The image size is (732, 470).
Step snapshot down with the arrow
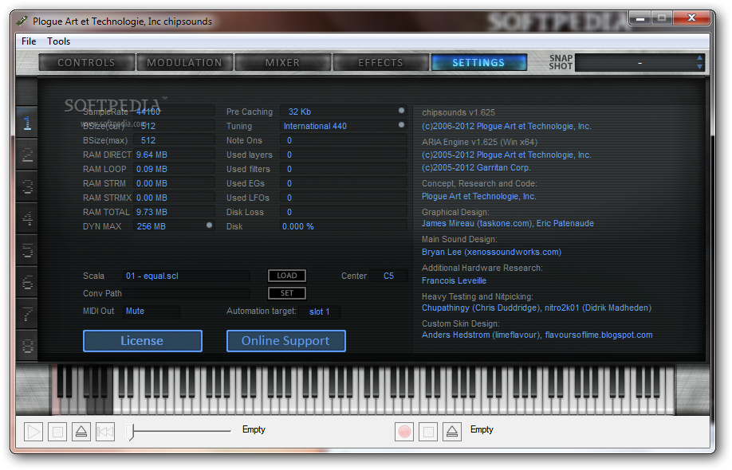tap(699, 67)
